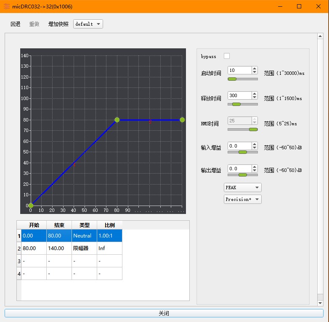Click the 启动时间 slider handle
This screenshot has height=322, width=329.
232,79
